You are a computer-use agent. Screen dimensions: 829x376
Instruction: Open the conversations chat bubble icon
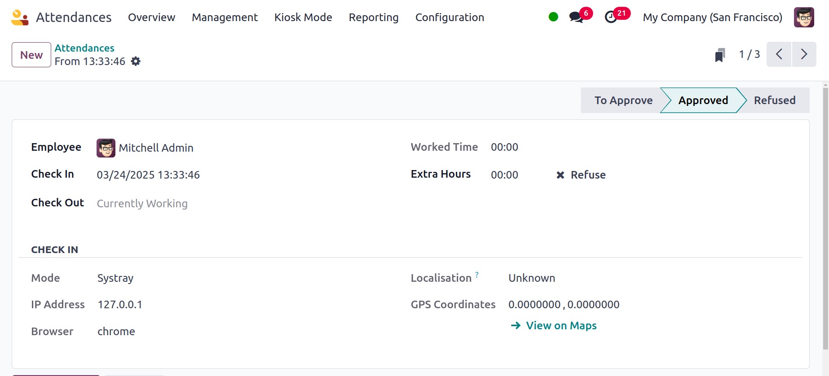(x=576, y=17)
